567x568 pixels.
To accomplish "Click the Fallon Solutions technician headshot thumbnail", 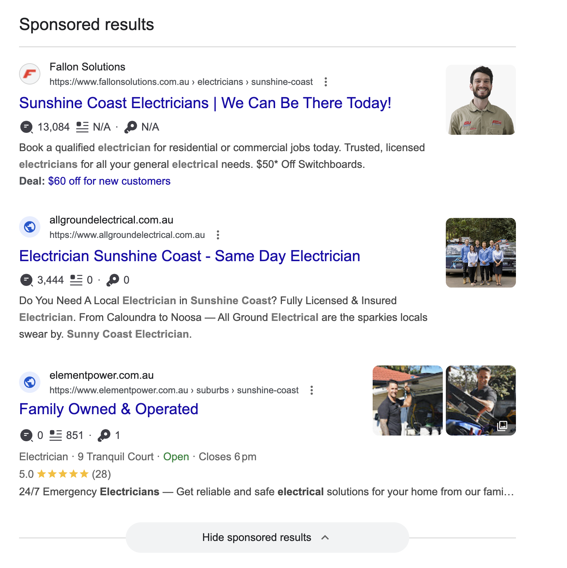I will pos(481,99).
